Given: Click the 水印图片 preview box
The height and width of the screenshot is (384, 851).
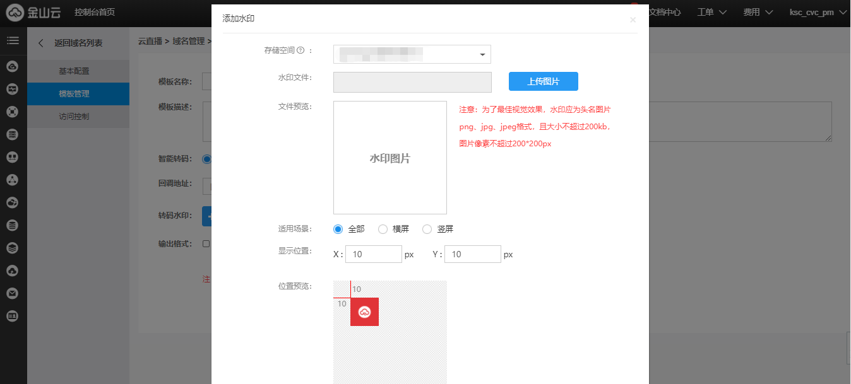Looking at the screenshot, I should pyautogui.click(x=390, y=158).
